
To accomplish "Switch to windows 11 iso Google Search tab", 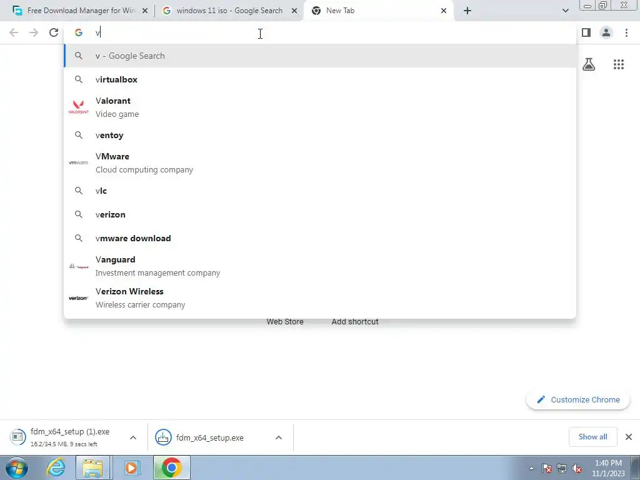I will (x=229, y=11).
